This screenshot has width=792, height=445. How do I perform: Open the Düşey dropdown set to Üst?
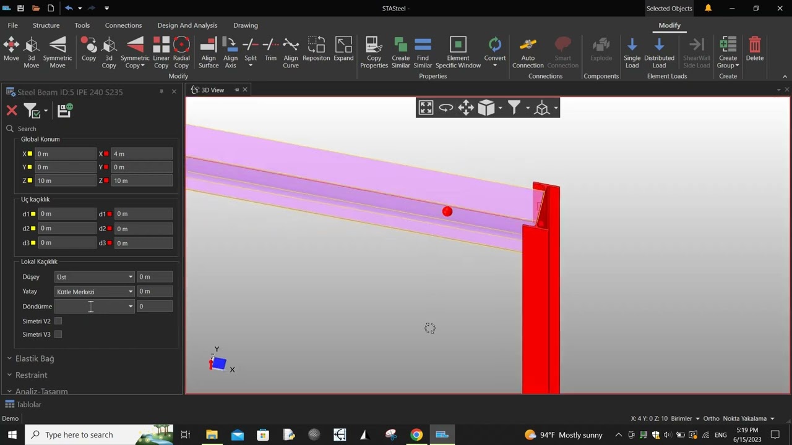(x=94, y=277)
